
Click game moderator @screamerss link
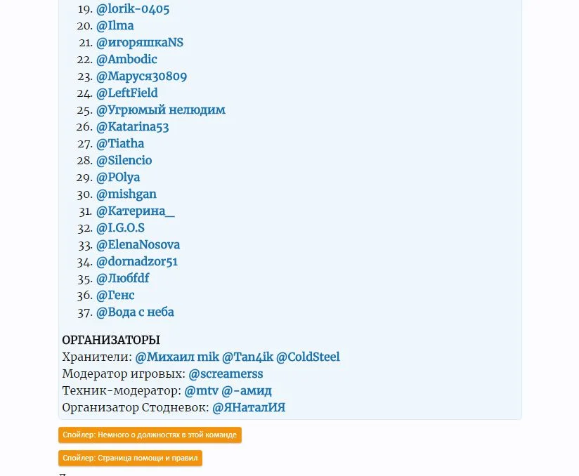(226, 373)
